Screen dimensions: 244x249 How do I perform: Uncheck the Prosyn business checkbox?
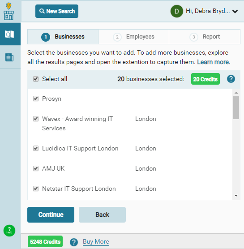pos(36,99)
